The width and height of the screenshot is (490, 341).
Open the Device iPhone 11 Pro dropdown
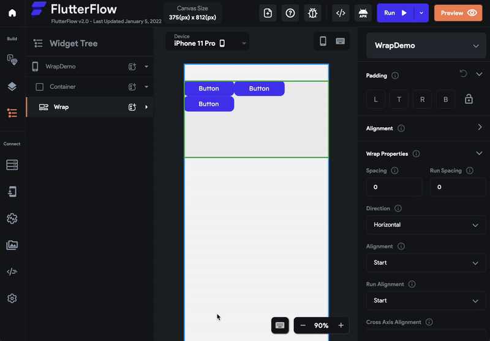point(208,41)
